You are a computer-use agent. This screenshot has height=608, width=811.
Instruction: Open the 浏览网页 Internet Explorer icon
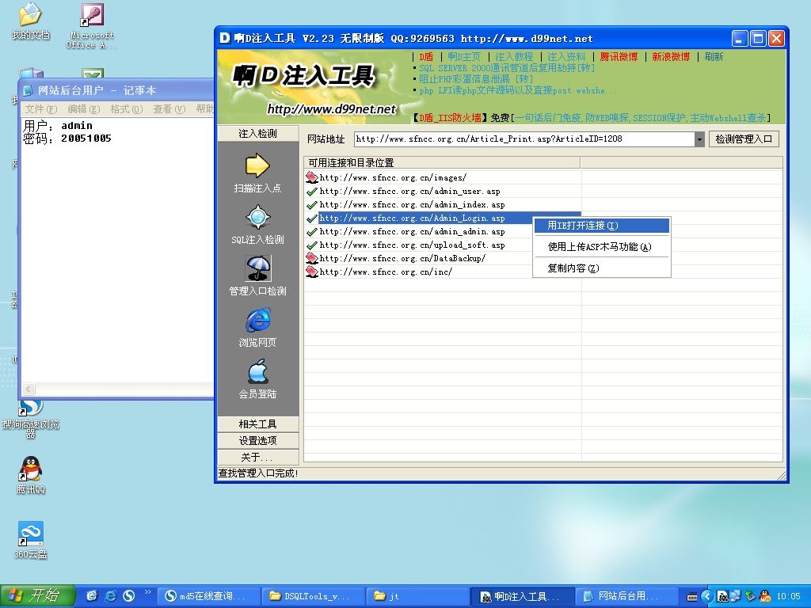click(x=257, y=320)
